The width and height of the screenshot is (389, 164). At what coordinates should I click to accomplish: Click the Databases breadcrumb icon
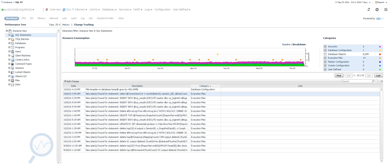point(2,2)
